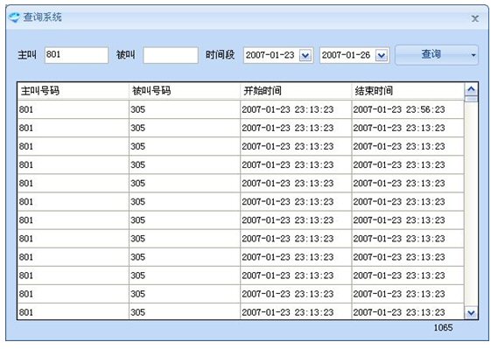Close the 查询系统 window
Image resolution: width=498 pixels, height=349 pixels.
point(475,18)
